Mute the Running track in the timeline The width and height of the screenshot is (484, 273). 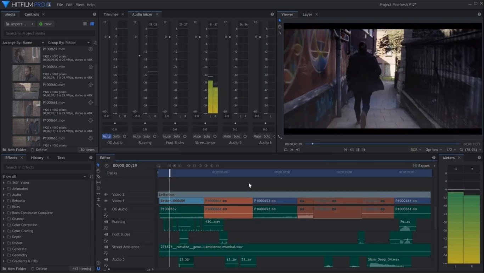(106, 222)
